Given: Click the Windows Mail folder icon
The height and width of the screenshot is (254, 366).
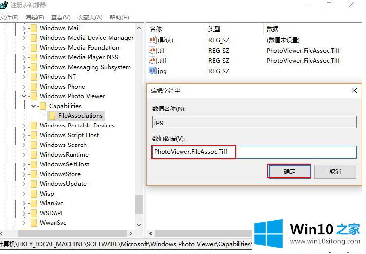Looking at the screenshot, I should pos(34,28).
